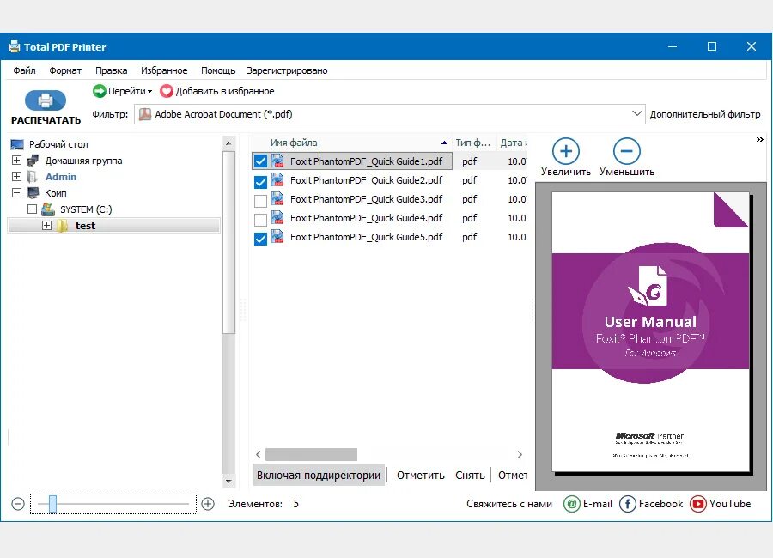This screenshot has width=773, height=558.
Task: Click the SYSTEM (C:) drive icon
Action: click(x=48, y=209)
